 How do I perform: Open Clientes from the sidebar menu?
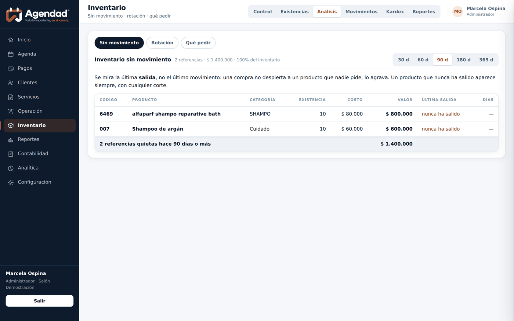tap(40, 83)
